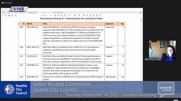Image resolution: width=181 pixels, height=101 pixels.
Task: Click the title text of row 110
Action: tap(71, 50)
